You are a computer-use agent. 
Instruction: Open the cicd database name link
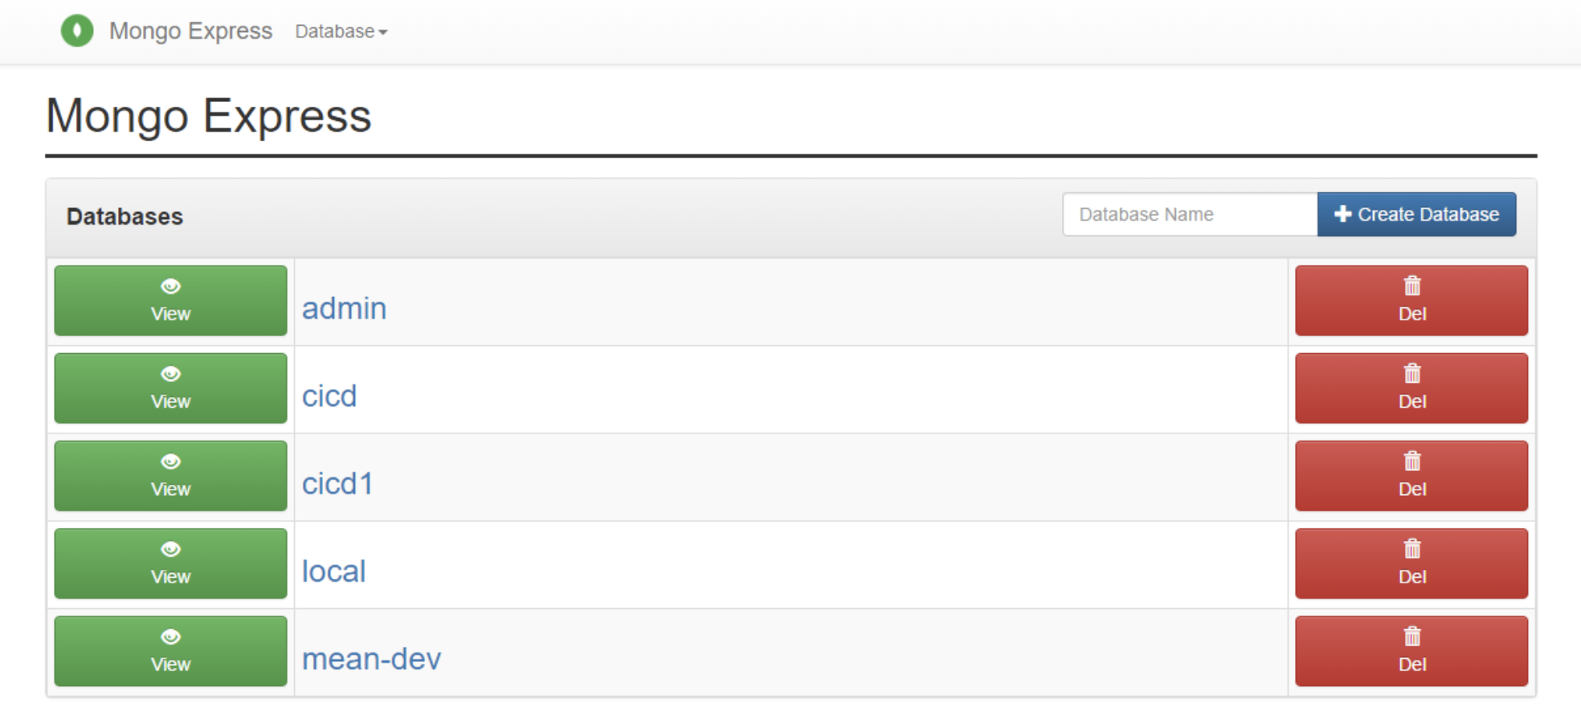[x=329, y=396]
